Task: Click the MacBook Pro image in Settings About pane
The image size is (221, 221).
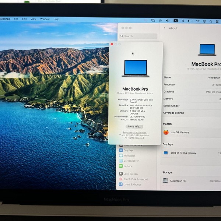Action: (x=207, y=50)
